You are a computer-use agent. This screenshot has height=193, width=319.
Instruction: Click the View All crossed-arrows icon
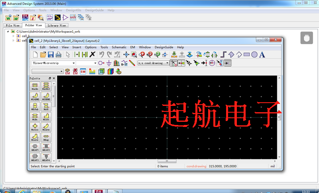tap(126, 55)
